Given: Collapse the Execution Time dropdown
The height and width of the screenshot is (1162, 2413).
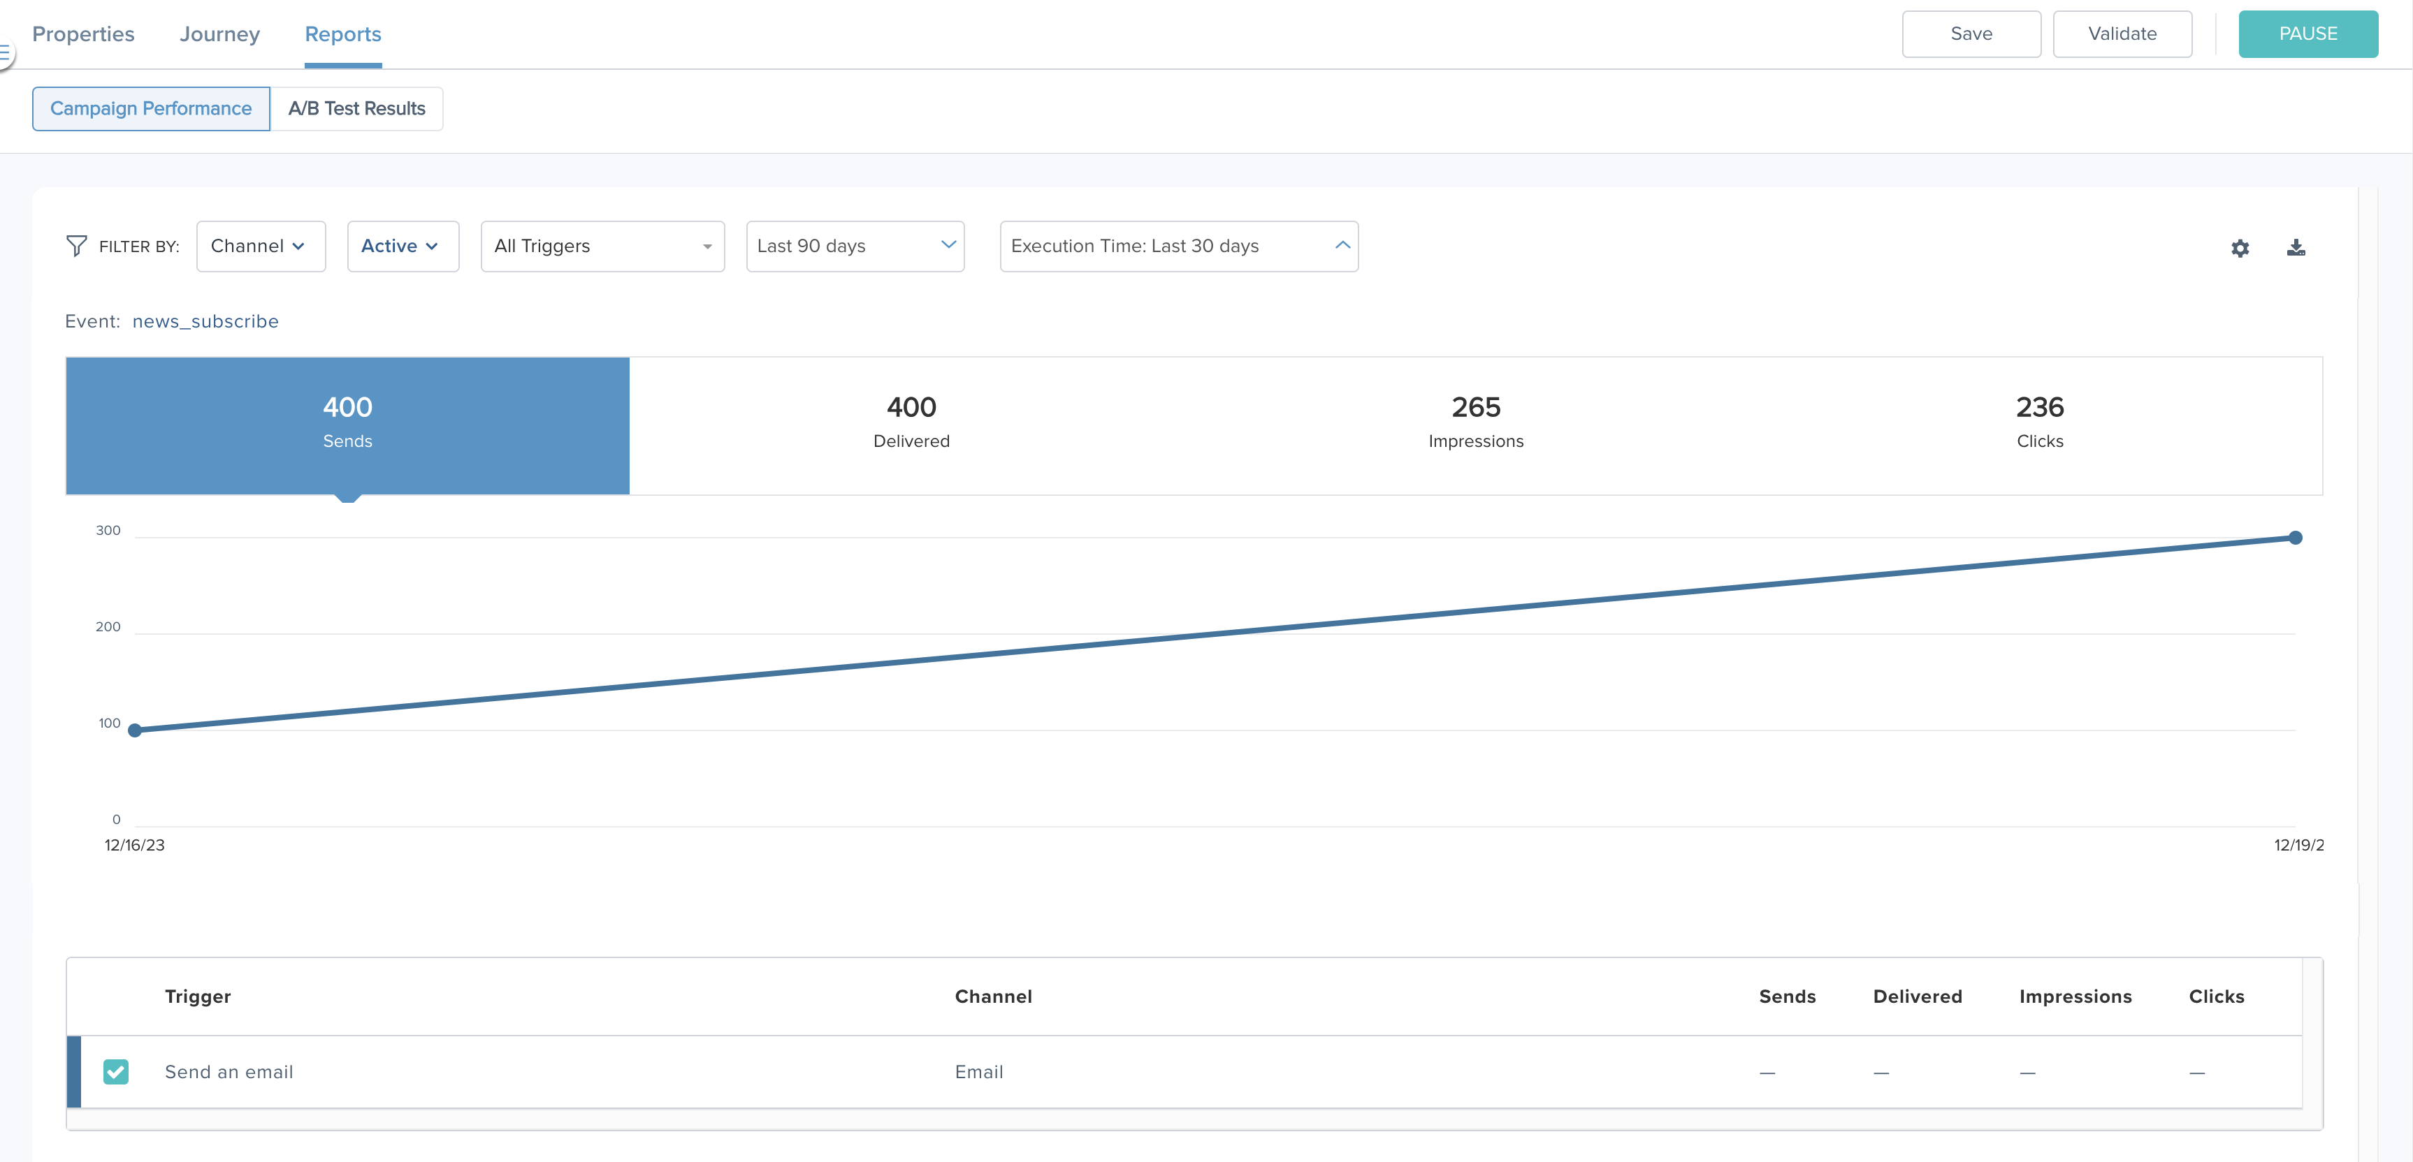Looking at the screenshot, I should [x=1180, y=247].
